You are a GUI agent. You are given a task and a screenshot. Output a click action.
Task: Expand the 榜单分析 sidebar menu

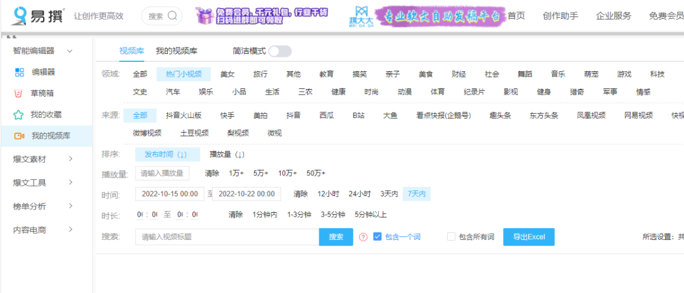(70, 206)
